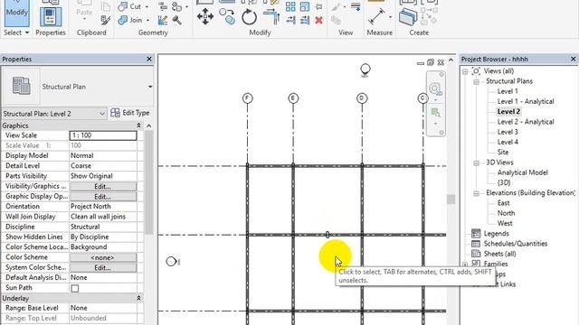579x325 pixels.
Task: Collapse the Elevations (Building Elevation) node
Action: point(477,193)
